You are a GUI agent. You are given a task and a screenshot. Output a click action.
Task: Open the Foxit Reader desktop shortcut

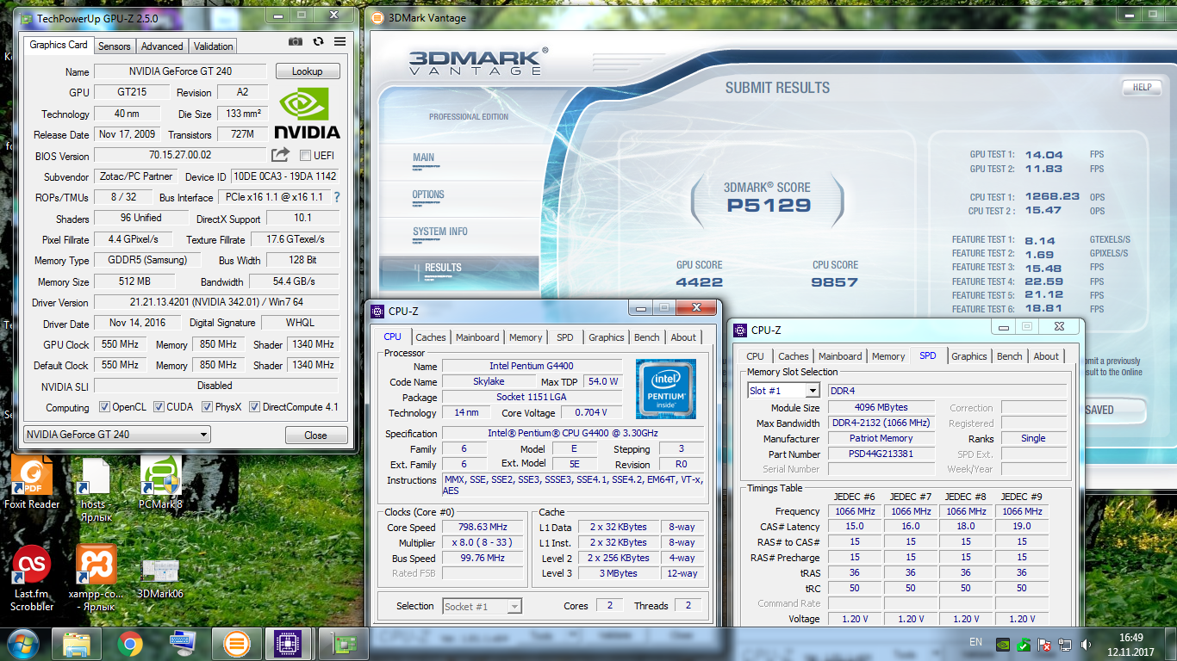click(32, 483)
